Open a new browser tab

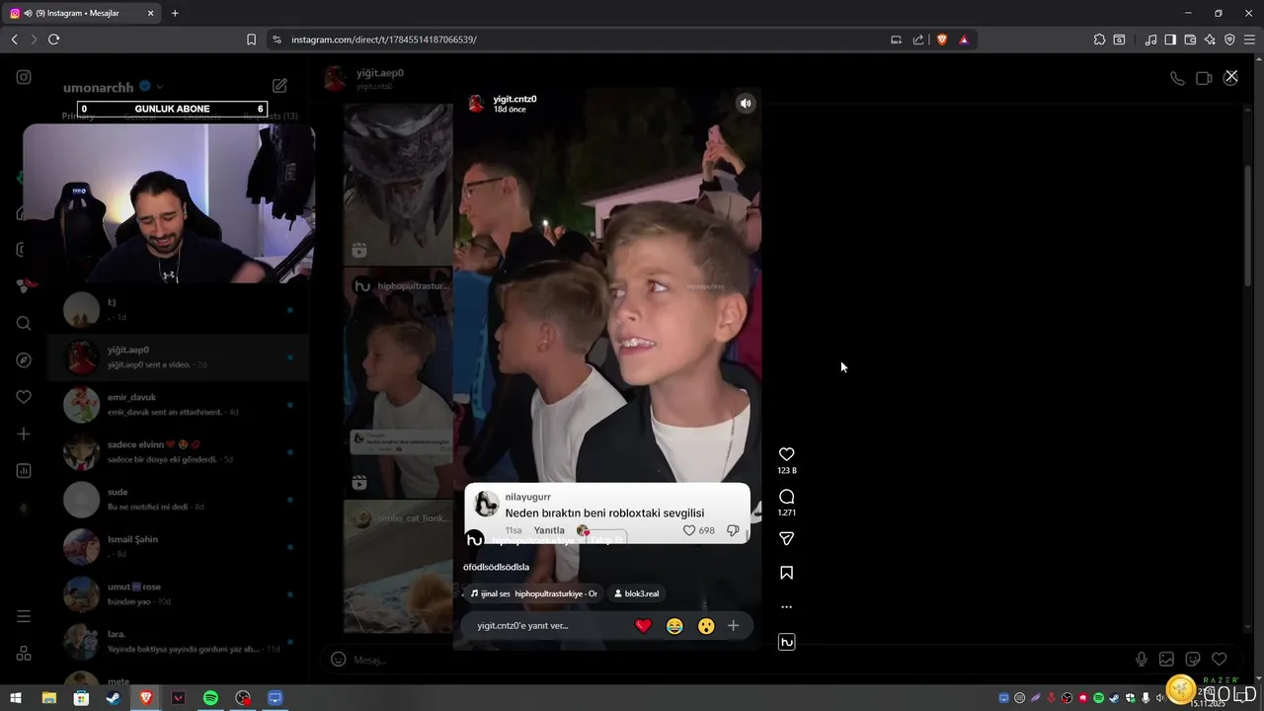175,13
